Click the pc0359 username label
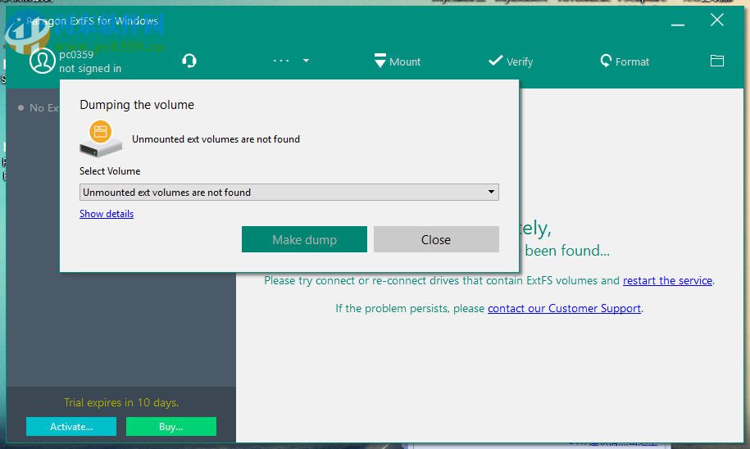This screenshot has width=750, height=449. coord(76,55)
